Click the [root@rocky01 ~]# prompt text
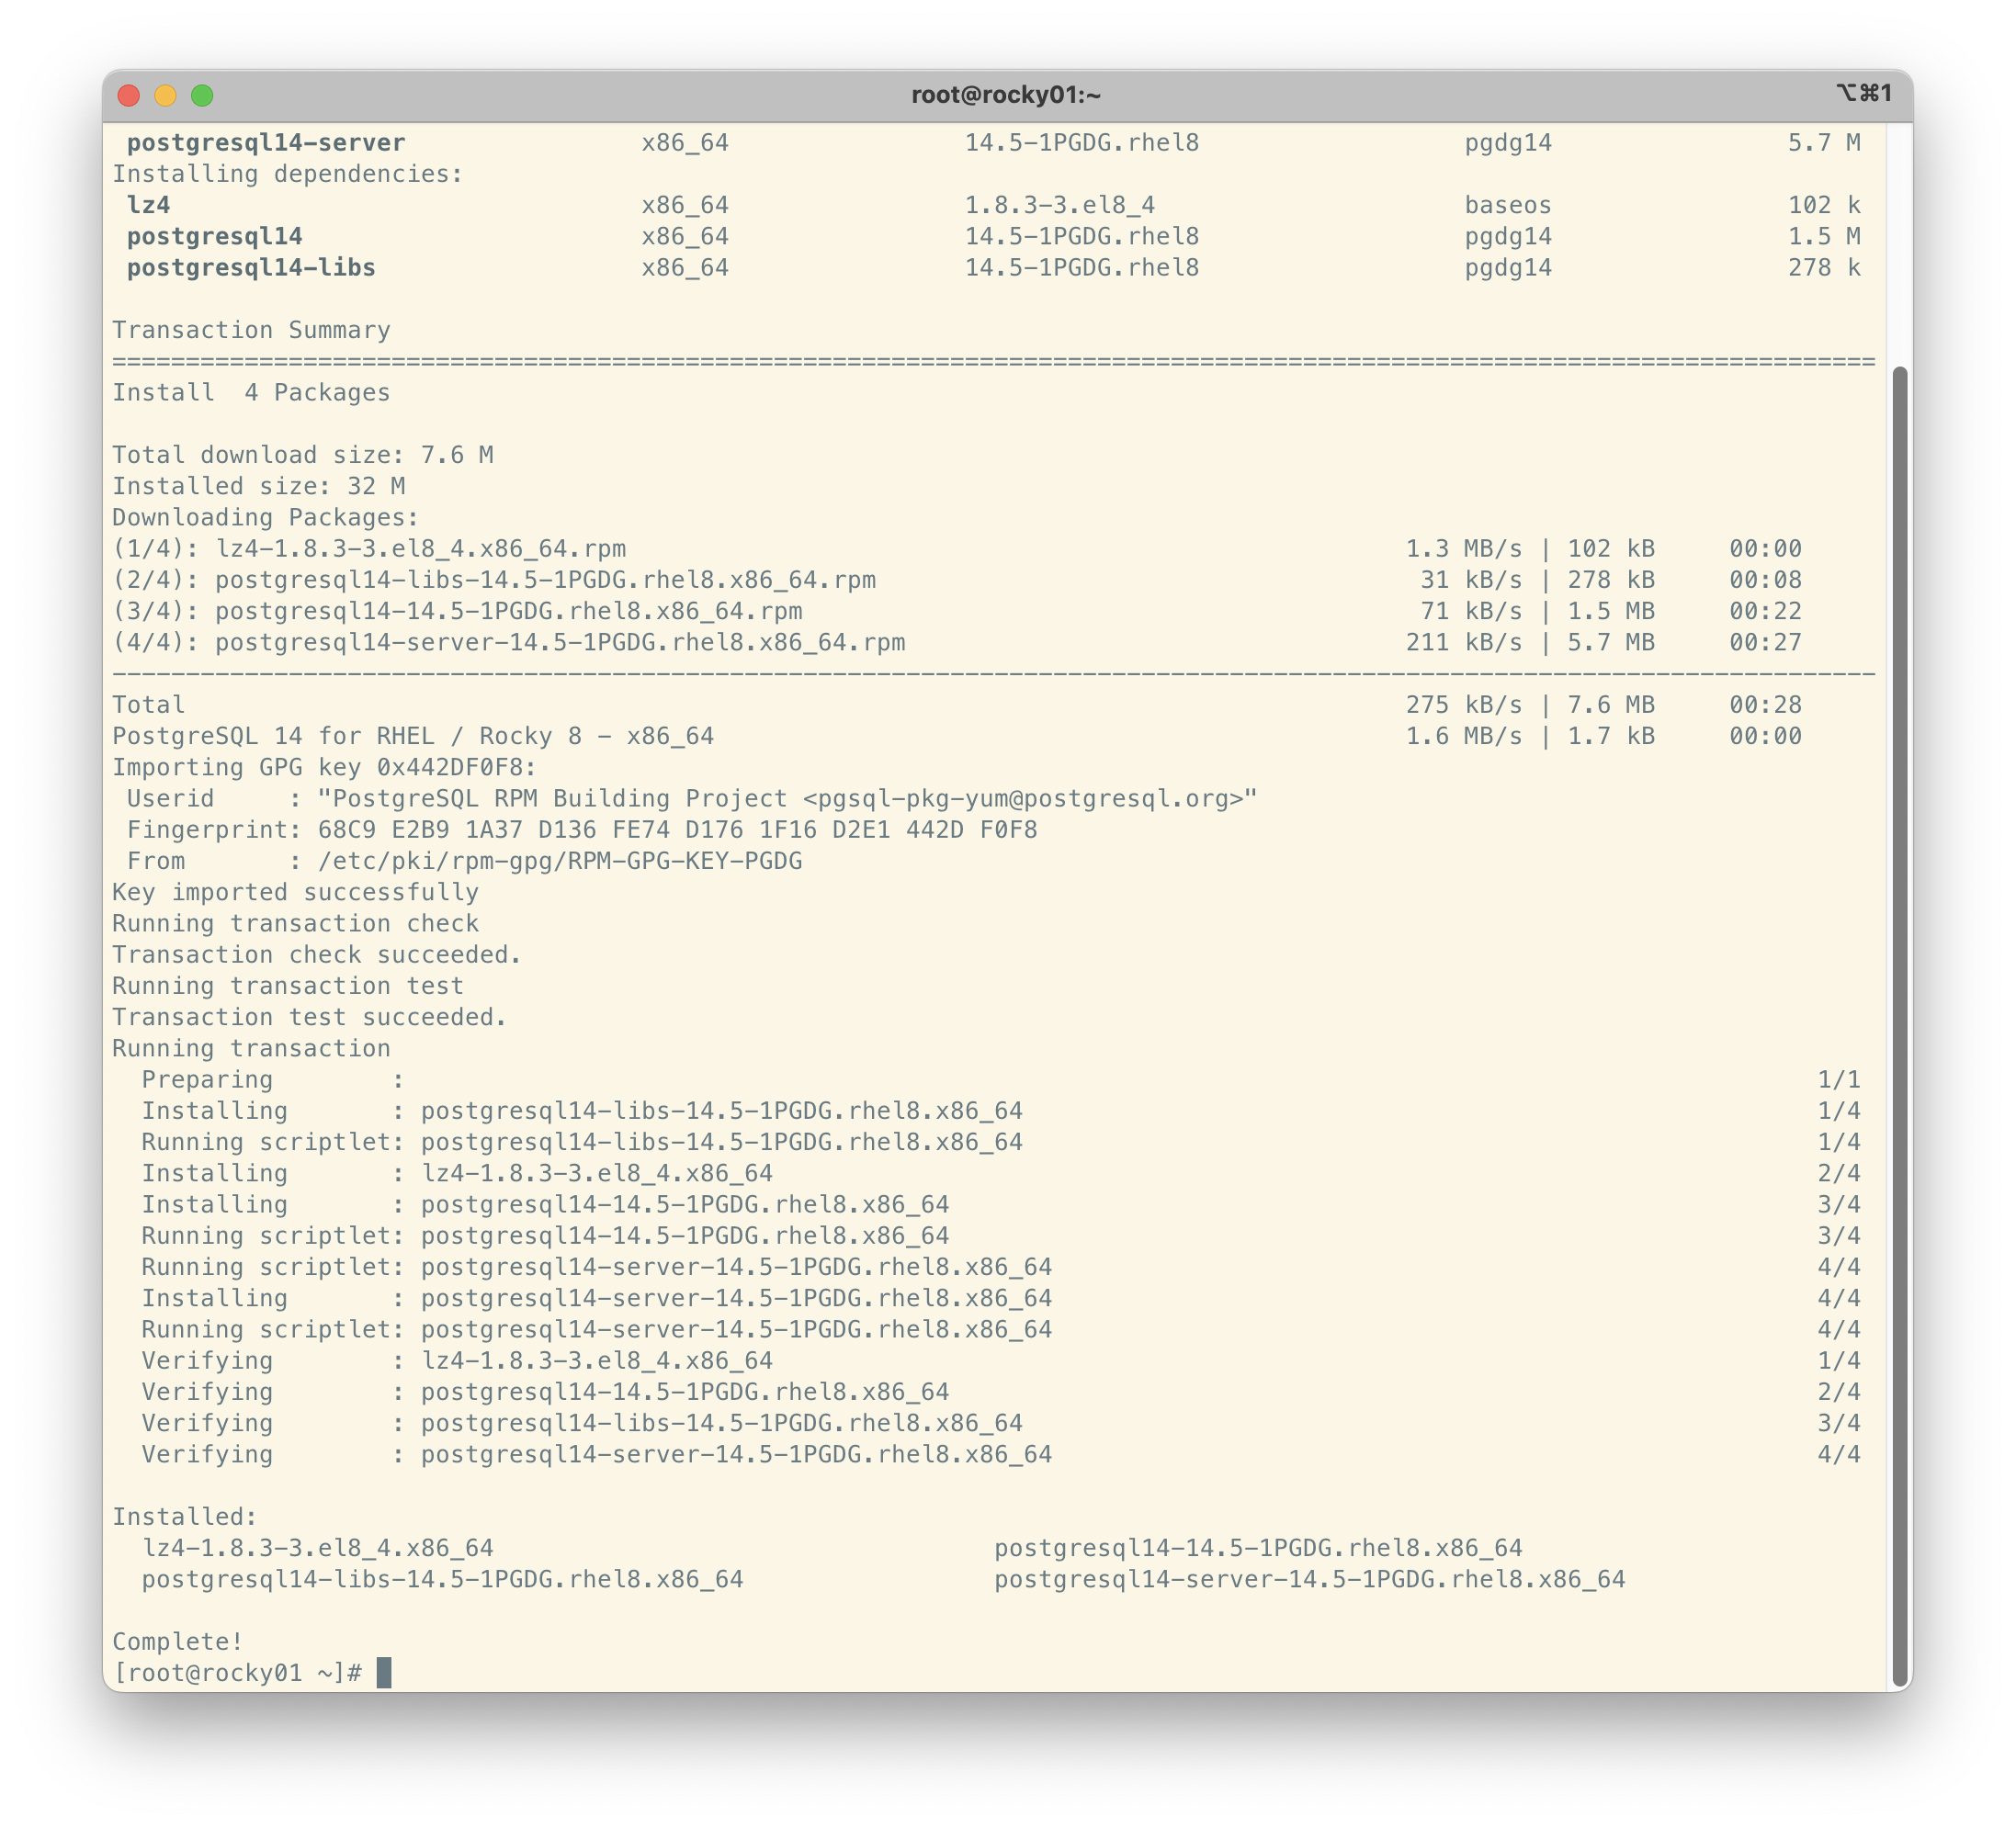Image resolution: width=2016 pixels, height=1828 pixels. click(x=237, y=1673)
